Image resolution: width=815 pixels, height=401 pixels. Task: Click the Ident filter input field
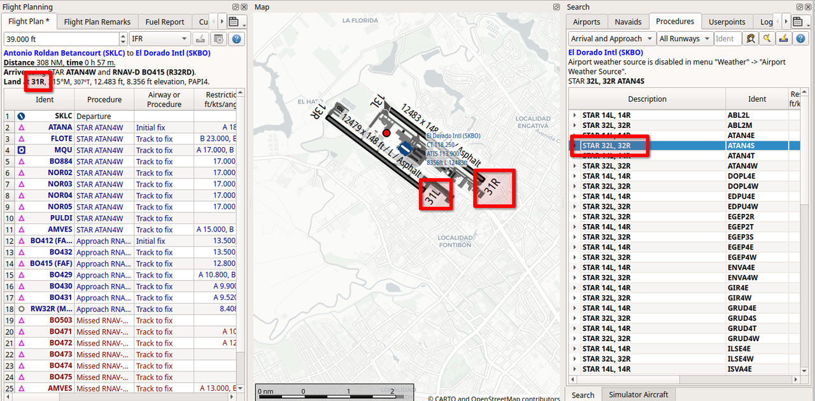pyautogui.click(x=727, y=39)
